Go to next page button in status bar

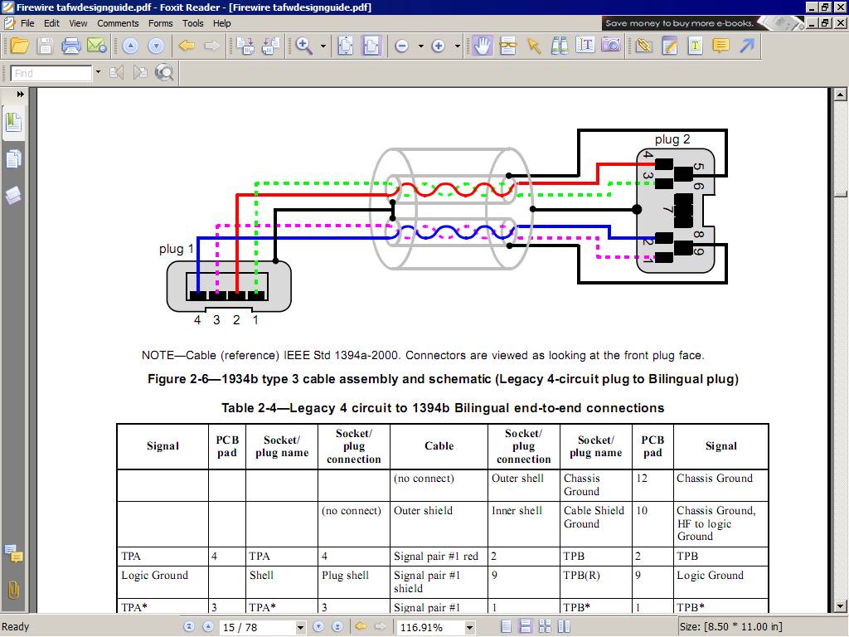pos(318,627)
